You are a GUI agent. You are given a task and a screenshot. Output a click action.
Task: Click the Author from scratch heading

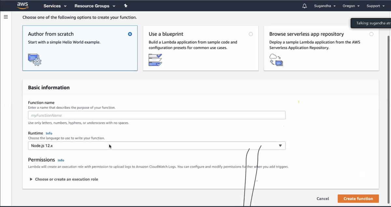coord(51,34)
